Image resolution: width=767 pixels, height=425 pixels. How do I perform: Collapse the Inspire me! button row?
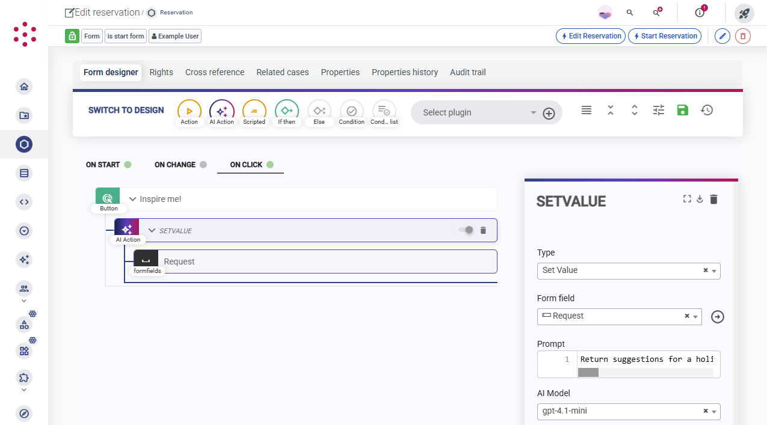(133, 199)
